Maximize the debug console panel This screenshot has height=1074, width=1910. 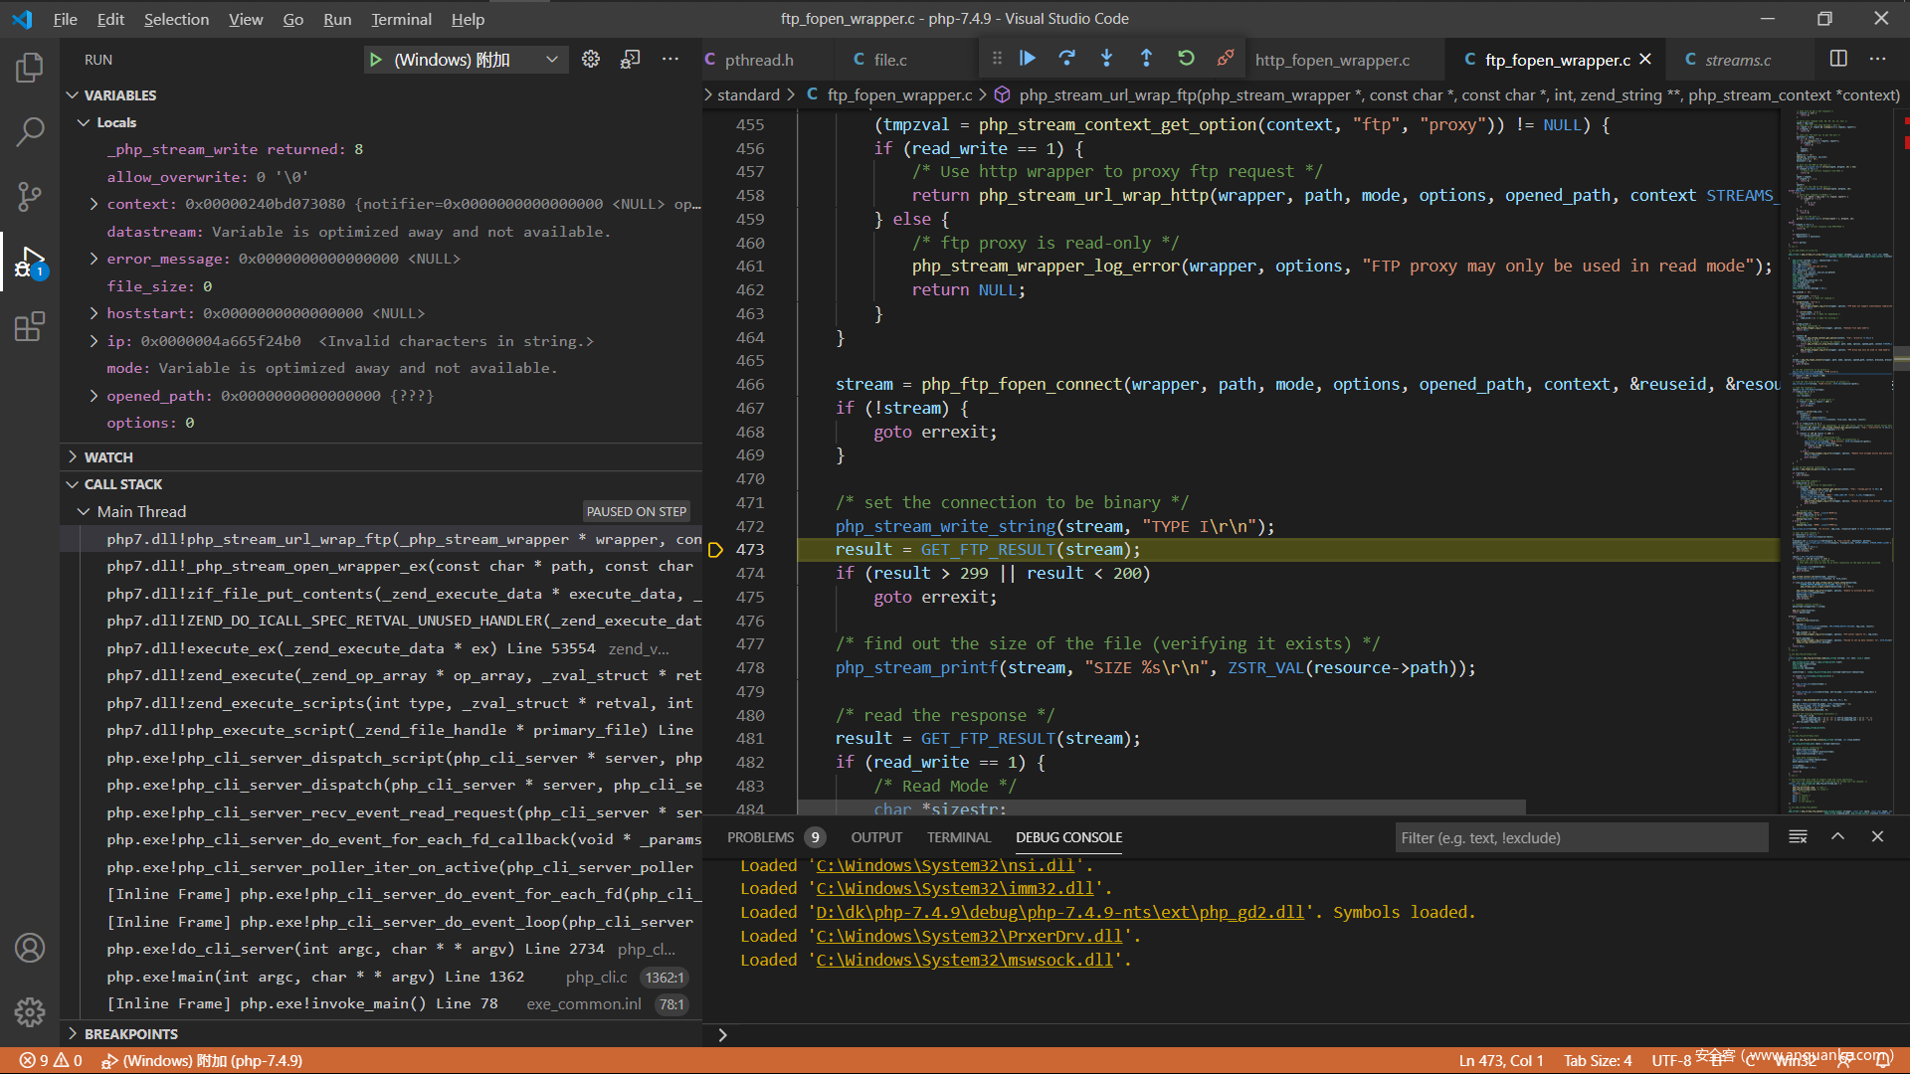tap(1837, 837)
